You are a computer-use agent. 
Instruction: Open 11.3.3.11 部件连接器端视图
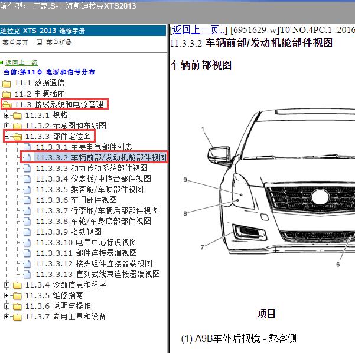coord(86,253)
